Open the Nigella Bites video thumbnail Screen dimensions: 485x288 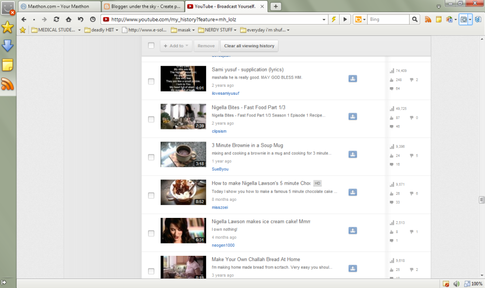(183, 117)
